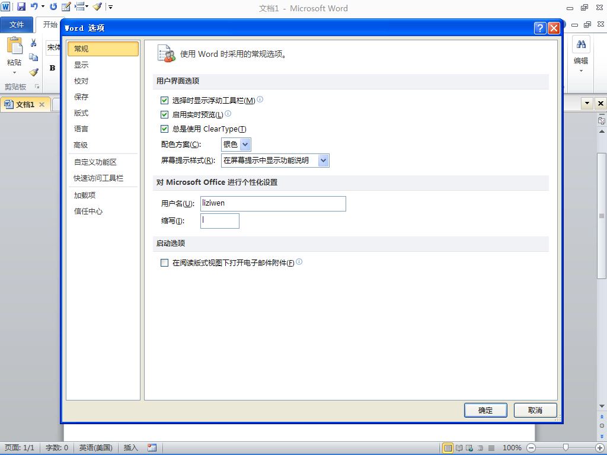Image resolution: width=607 pixels, height=455 pixels.
Task: Select 常规 category in Word options
Action: (x=103, y=49)
